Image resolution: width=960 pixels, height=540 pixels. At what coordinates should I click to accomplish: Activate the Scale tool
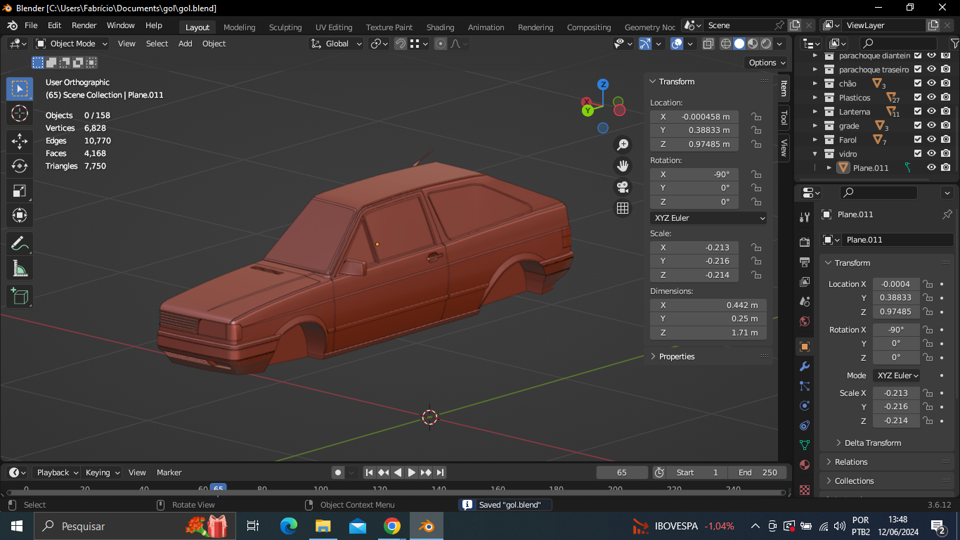pos(20,191)
